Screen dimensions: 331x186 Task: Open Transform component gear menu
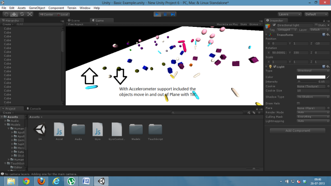(327, 35)
